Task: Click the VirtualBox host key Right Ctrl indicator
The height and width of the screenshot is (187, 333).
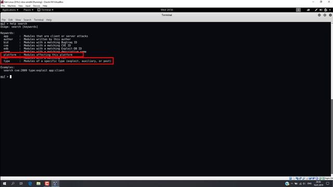Action: pos(328,179)
